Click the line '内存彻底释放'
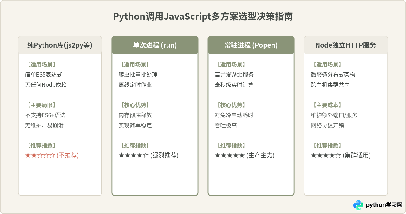 point(135,115)
